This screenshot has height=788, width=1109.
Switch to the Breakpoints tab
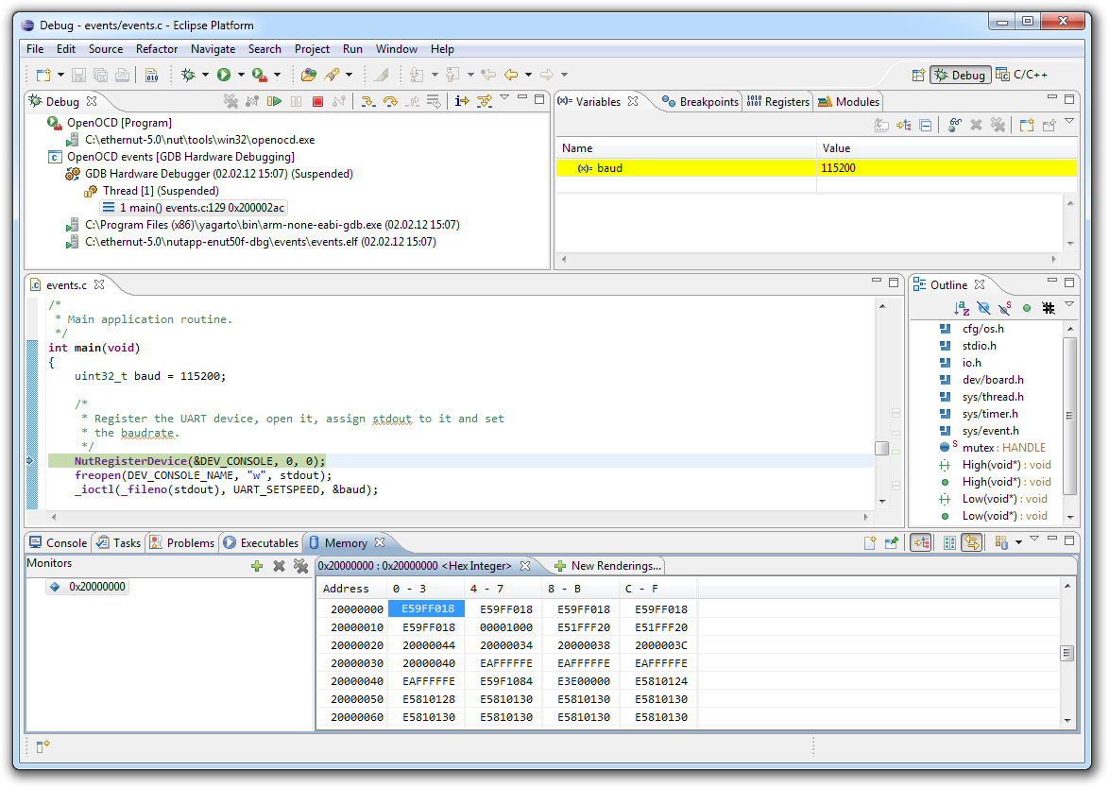click(x=700, y=102)
